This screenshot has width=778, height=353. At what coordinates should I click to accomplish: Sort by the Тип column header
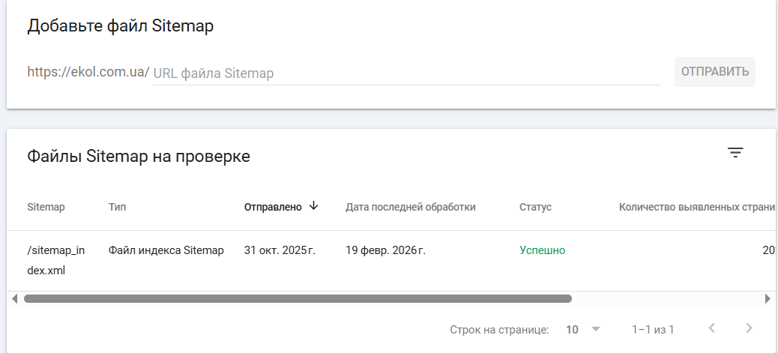[x=118, y=207]
